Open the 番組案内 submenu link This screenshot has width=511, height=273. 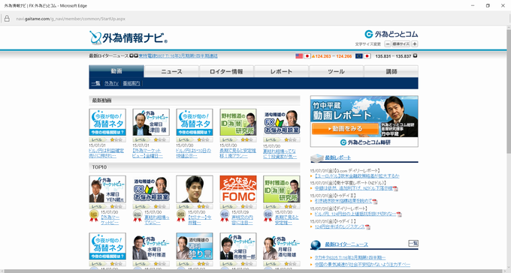click(132, 83)
